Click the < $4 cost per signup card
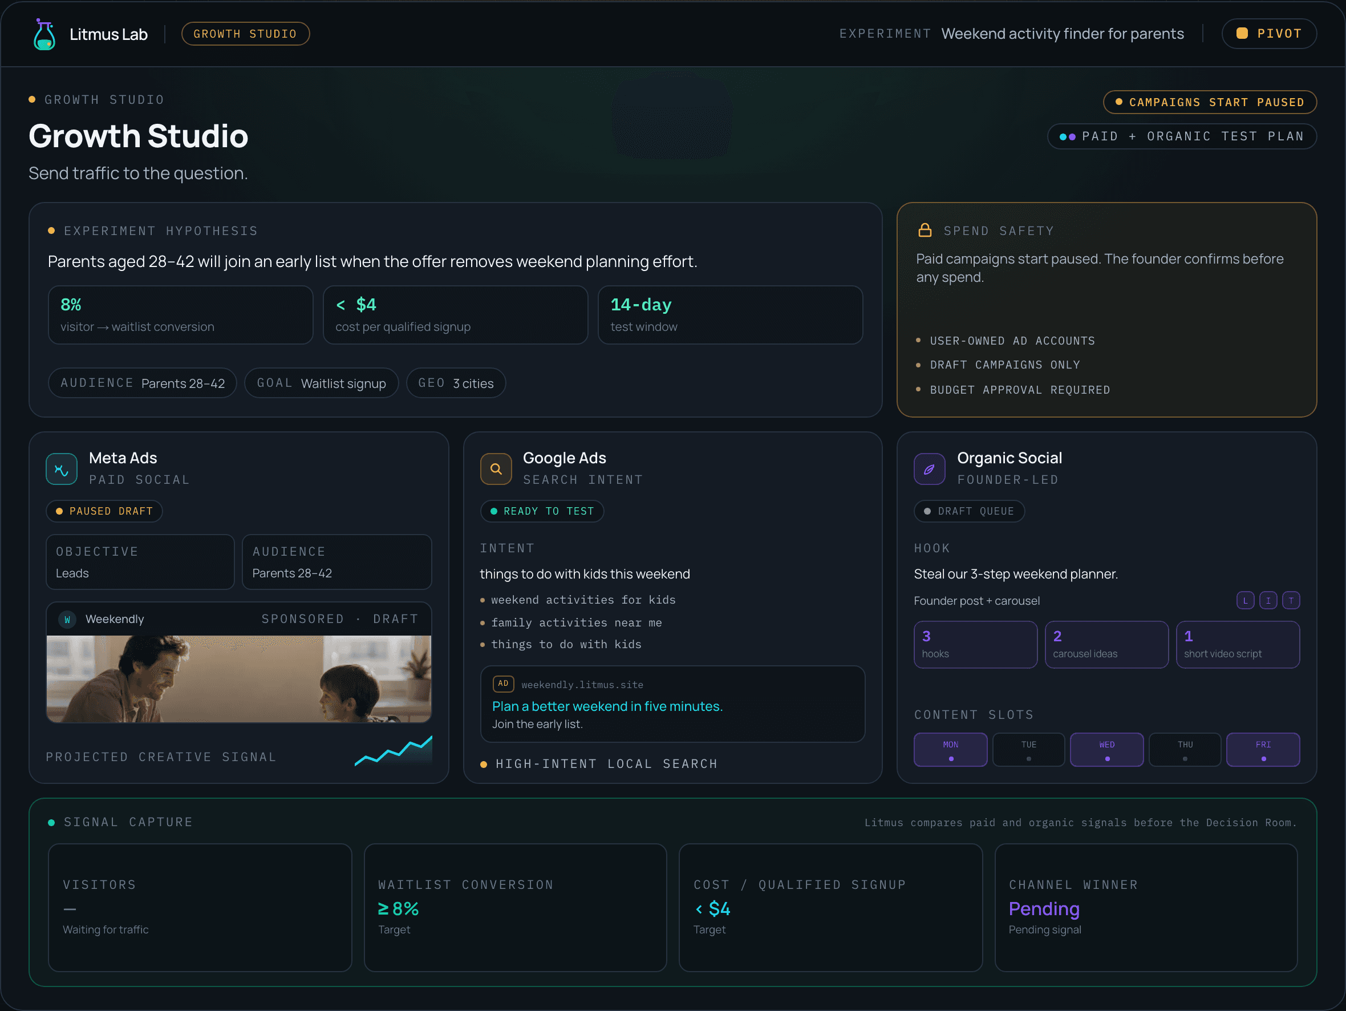Screen dimensions: 1346x1011 (455, 316)
